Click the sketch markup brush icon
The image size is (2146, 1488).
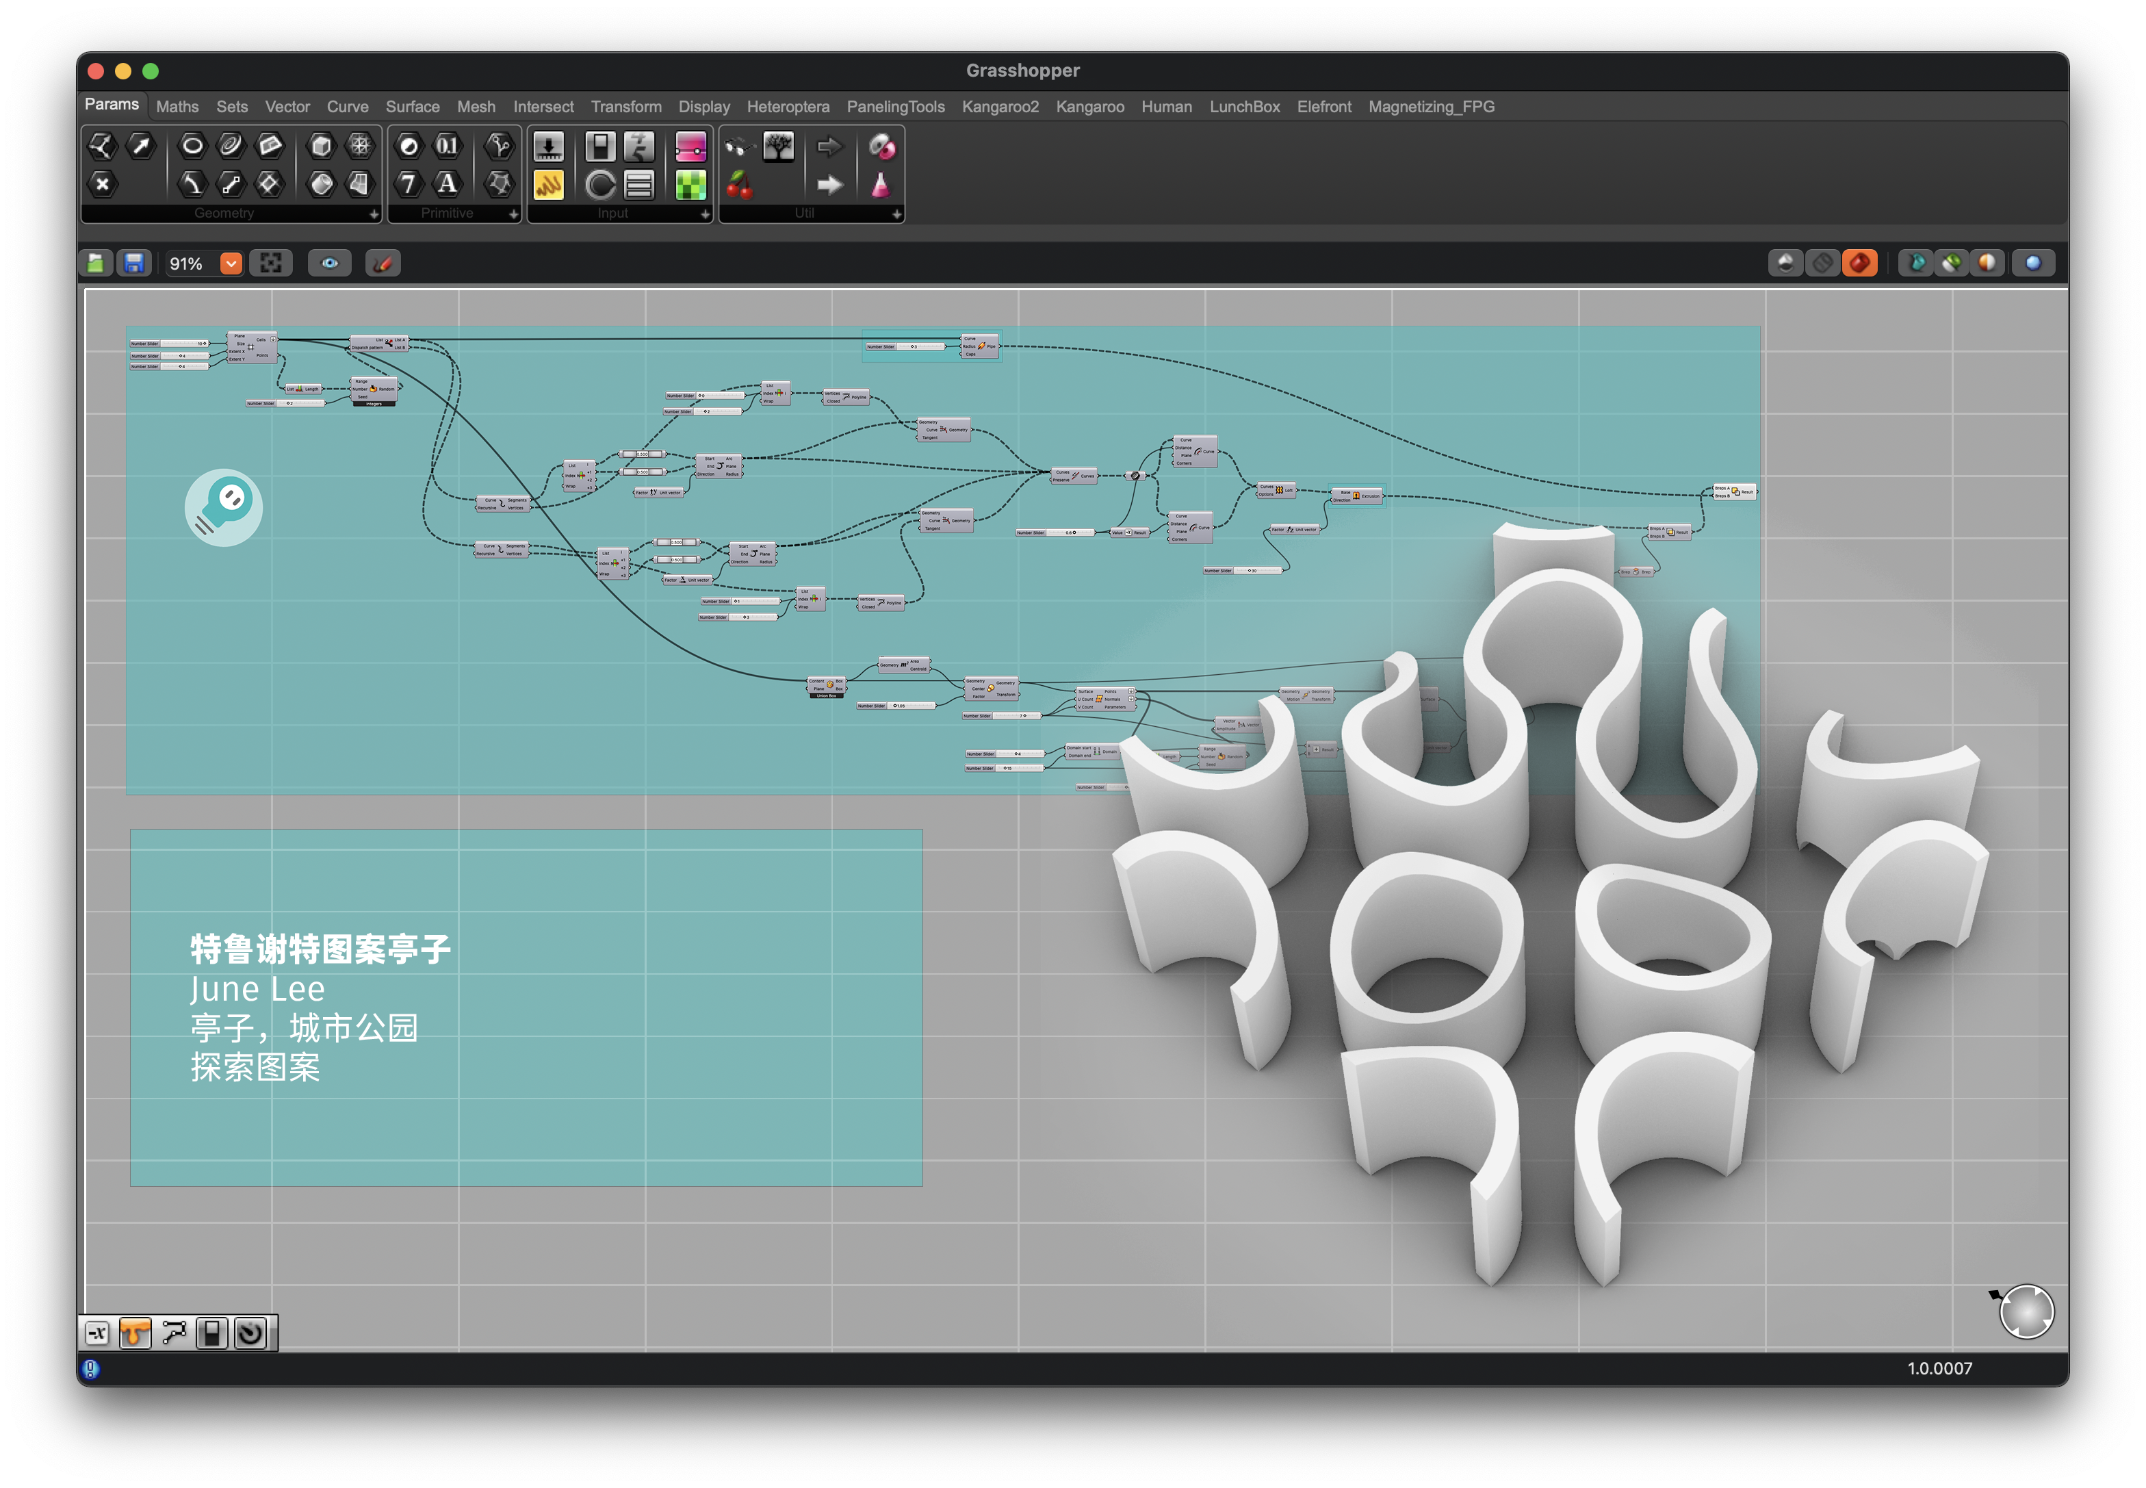pos(383,264)
